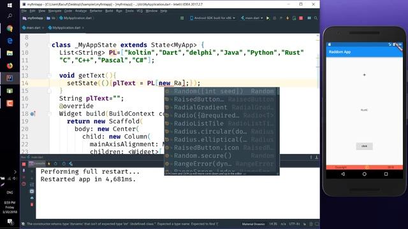This screenshot has width=408, height=229.
Task: Open the Android SDK device selector dropdown
Action: tap(212, 18)
